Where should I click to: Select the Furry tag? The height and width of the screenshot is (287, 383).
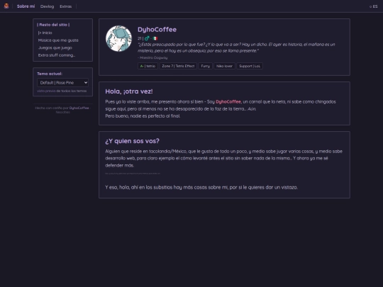pos(206,66)
